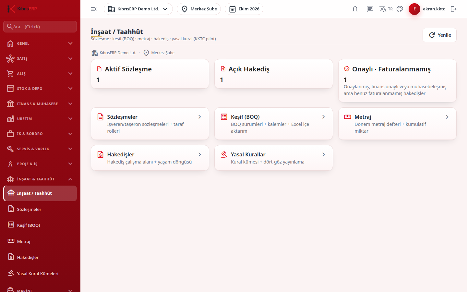The width and height of the screenshot is (467, 292).
Task: Click the E user avatar
Action: 414,9
